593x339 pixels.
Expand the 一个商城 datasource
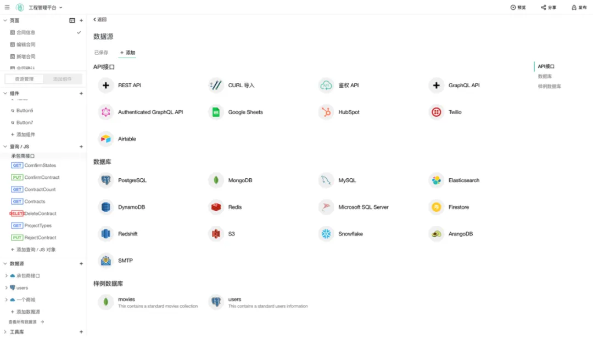pos(6,300)
